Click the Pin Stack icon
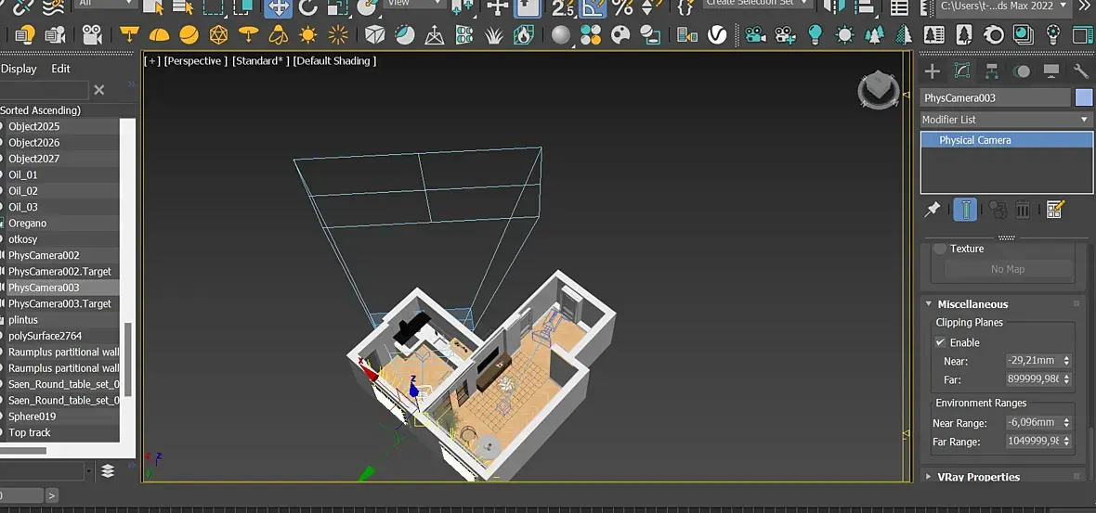The height and width of the screenshot is (513, 1096). (x=933, y=210)
